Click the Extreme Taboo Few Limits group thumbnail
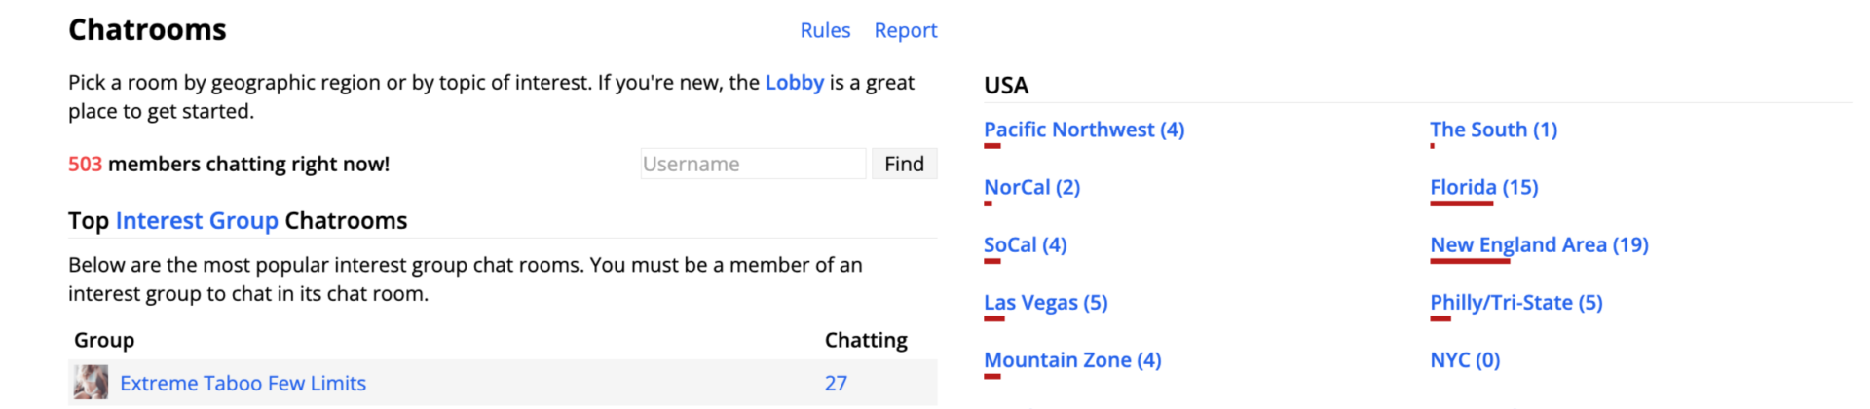Image resolution: width=1870 pixels, height=409 pixels. click(x=91, y=383)
